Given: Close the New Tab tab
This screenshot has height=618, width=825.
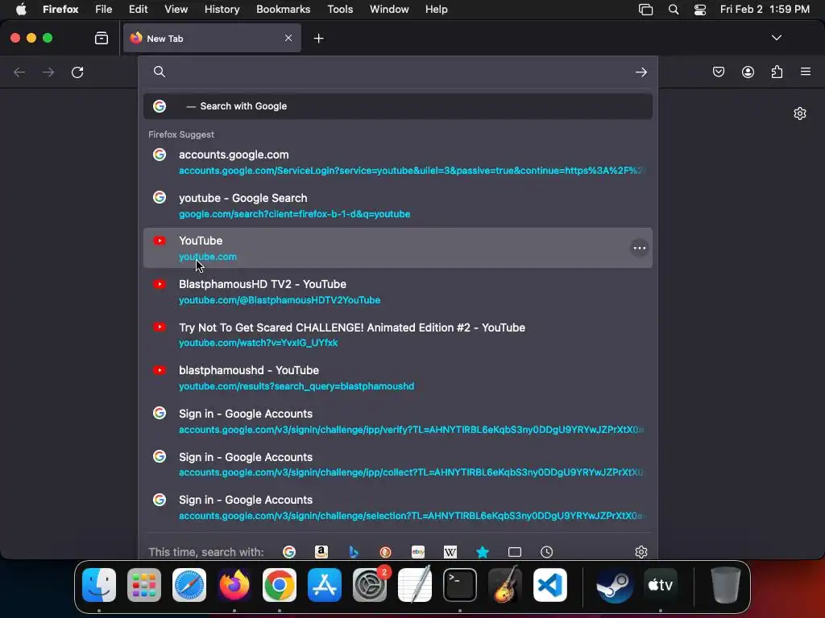Looking at the screenshot, I should pos(288,38).
